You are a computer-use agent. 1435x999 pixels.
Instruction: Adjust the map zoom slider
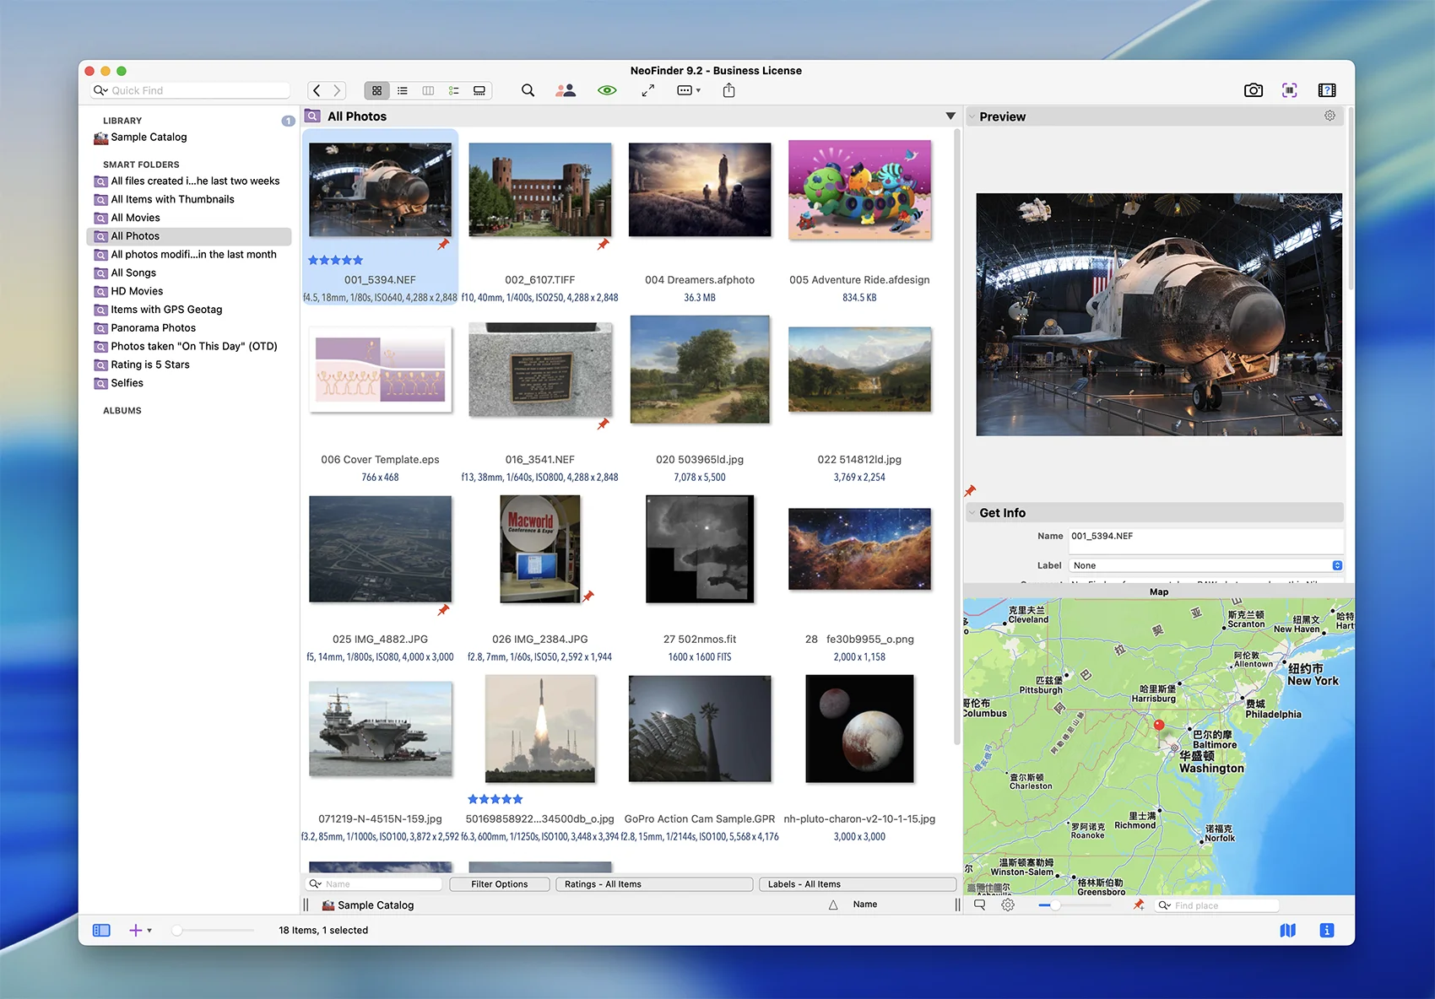(x=1055, y=905)
